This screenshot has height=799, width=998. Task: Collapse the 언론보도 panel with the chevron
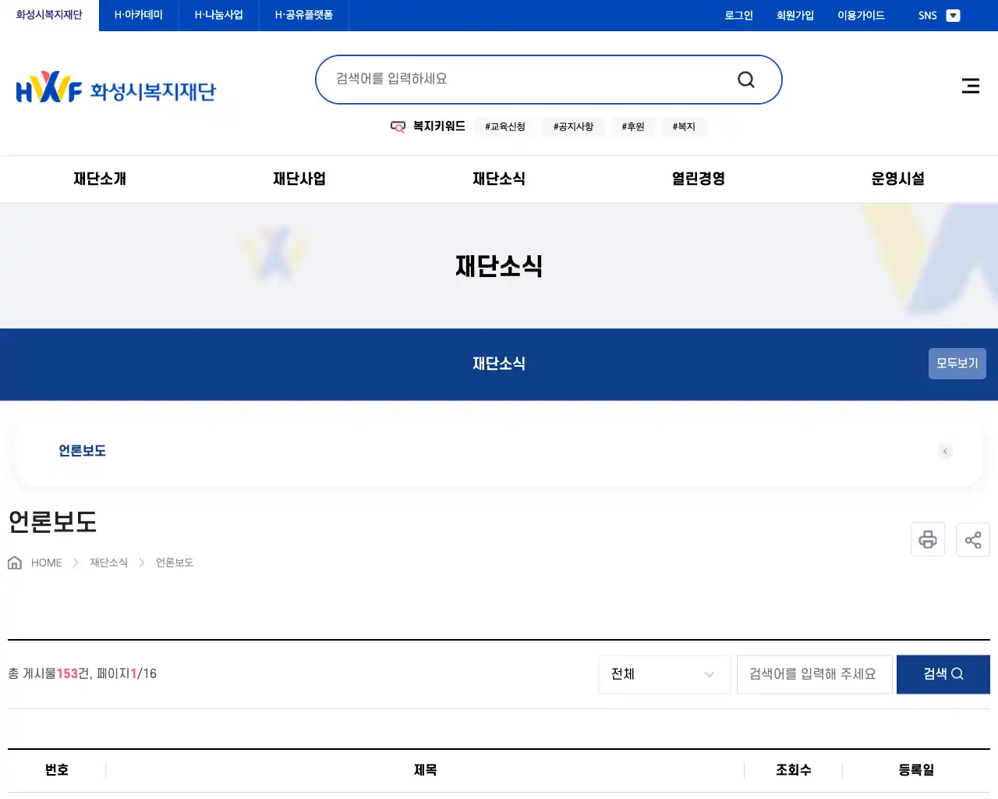(945, 451)
